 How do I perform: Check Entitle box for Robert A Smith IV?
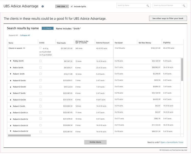tap(40, 132)
